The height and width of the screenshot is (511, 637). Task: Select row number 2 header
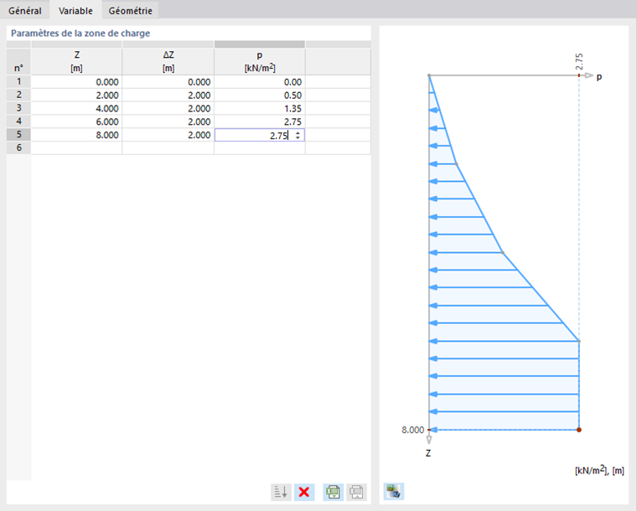click(x=18, y=95)
